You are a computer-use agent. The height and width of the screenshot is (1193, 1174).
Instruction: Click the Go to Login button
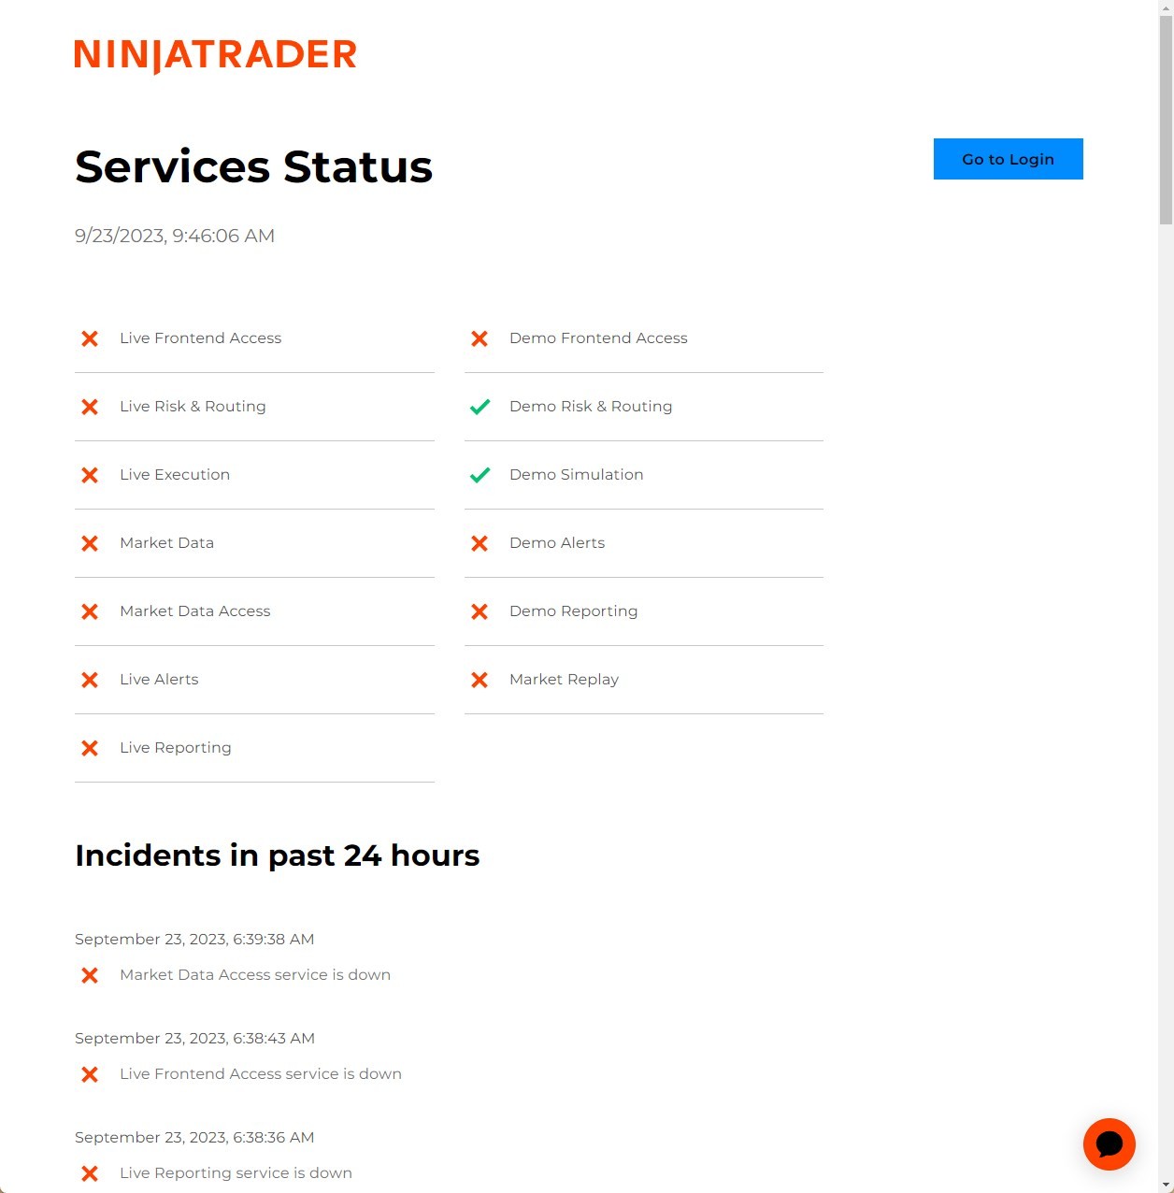coord(1008,159)
